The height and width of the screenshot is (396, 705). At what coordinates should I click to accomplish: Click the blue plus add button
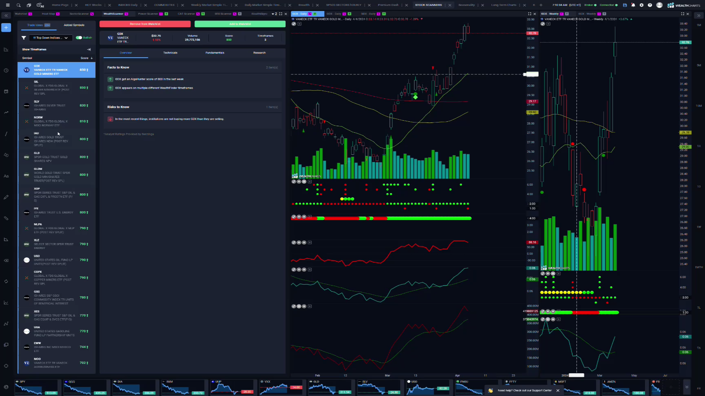click(6, 27)
